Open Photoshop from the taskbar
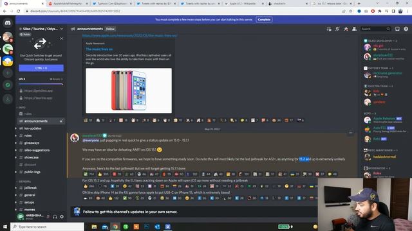412x231 pixels. (x=147, y=227)
